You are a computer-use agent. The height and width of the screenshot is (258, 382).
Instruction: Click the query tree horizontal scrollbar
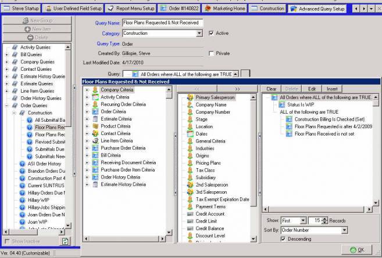[x=34, y=232]
